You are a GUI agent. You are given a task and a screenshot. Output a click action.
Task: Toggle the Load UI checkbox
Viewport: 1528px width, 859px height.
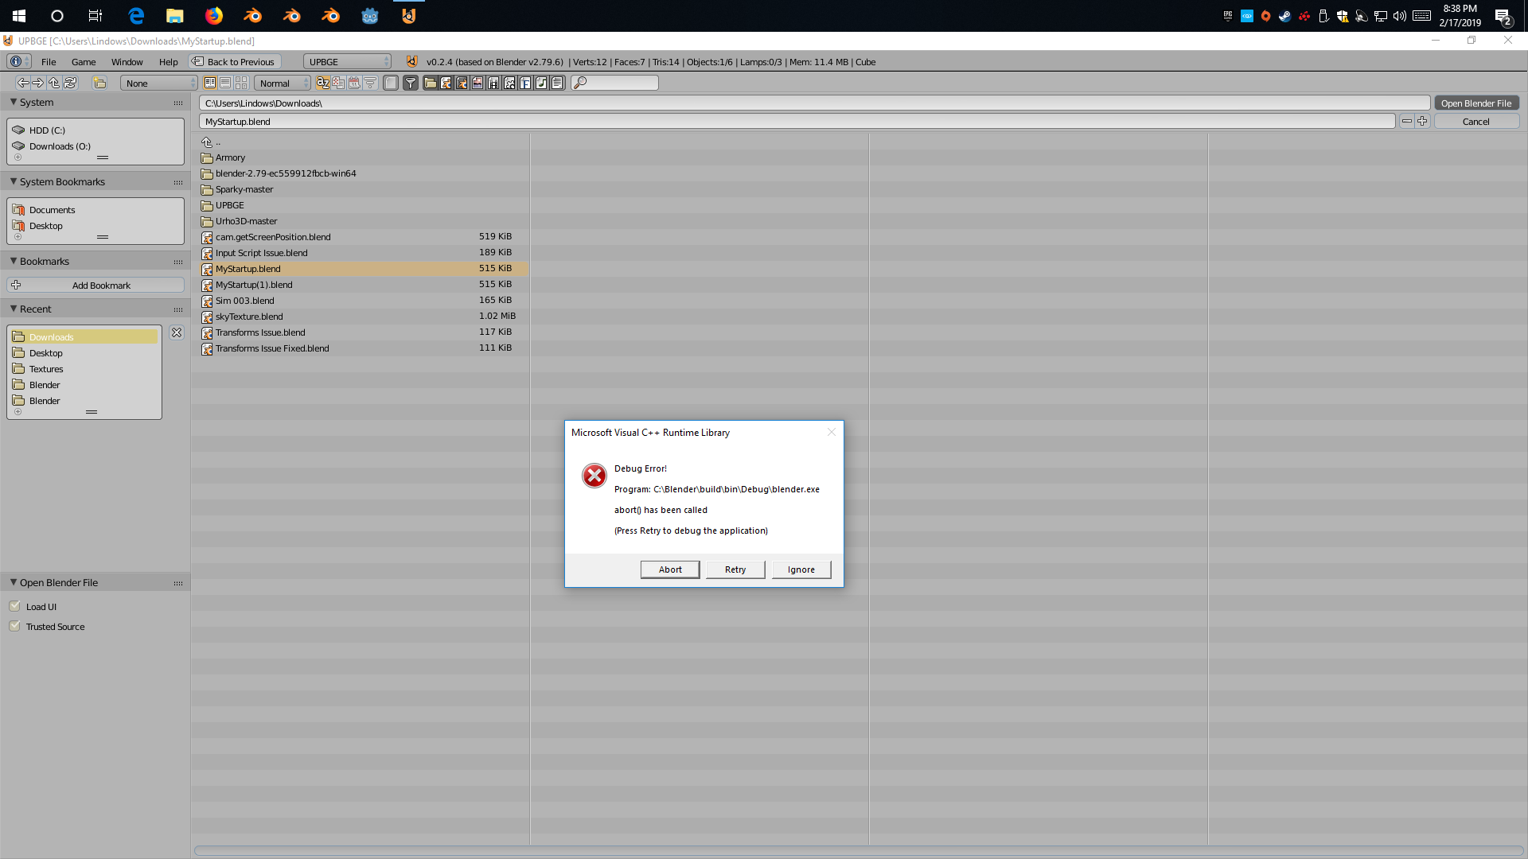15,606
